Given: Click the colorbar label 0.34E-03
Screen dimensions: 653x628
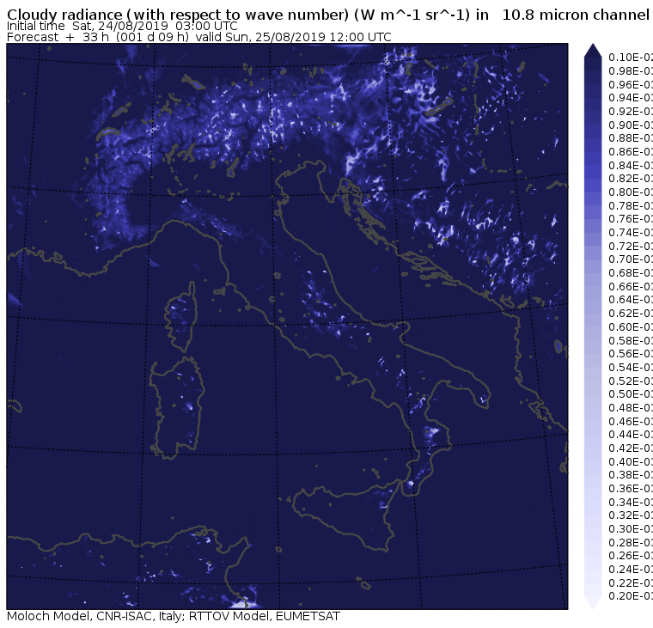Looking at the screenshot, I should tap(631, 503).
